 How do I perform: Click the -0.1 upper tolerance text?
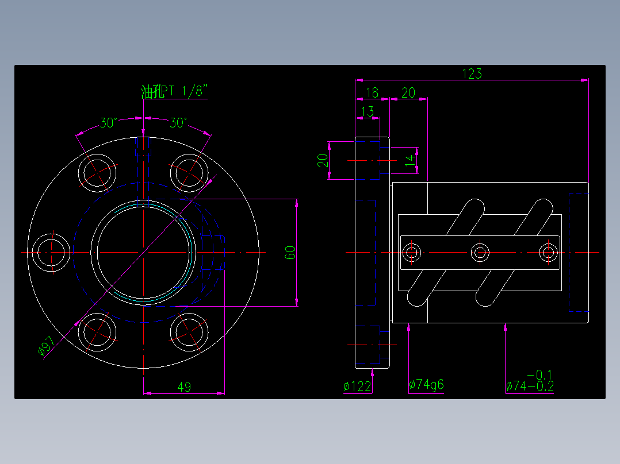point(539,375)
